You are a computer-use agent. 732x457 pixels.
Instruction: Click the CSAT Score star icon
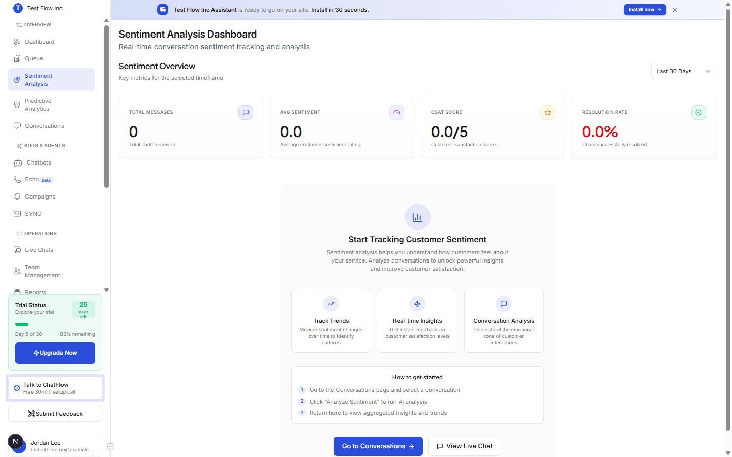(x=547, y=112)
